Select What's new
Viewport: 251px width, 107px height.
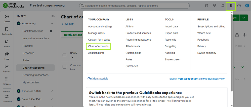coord(204,33)
